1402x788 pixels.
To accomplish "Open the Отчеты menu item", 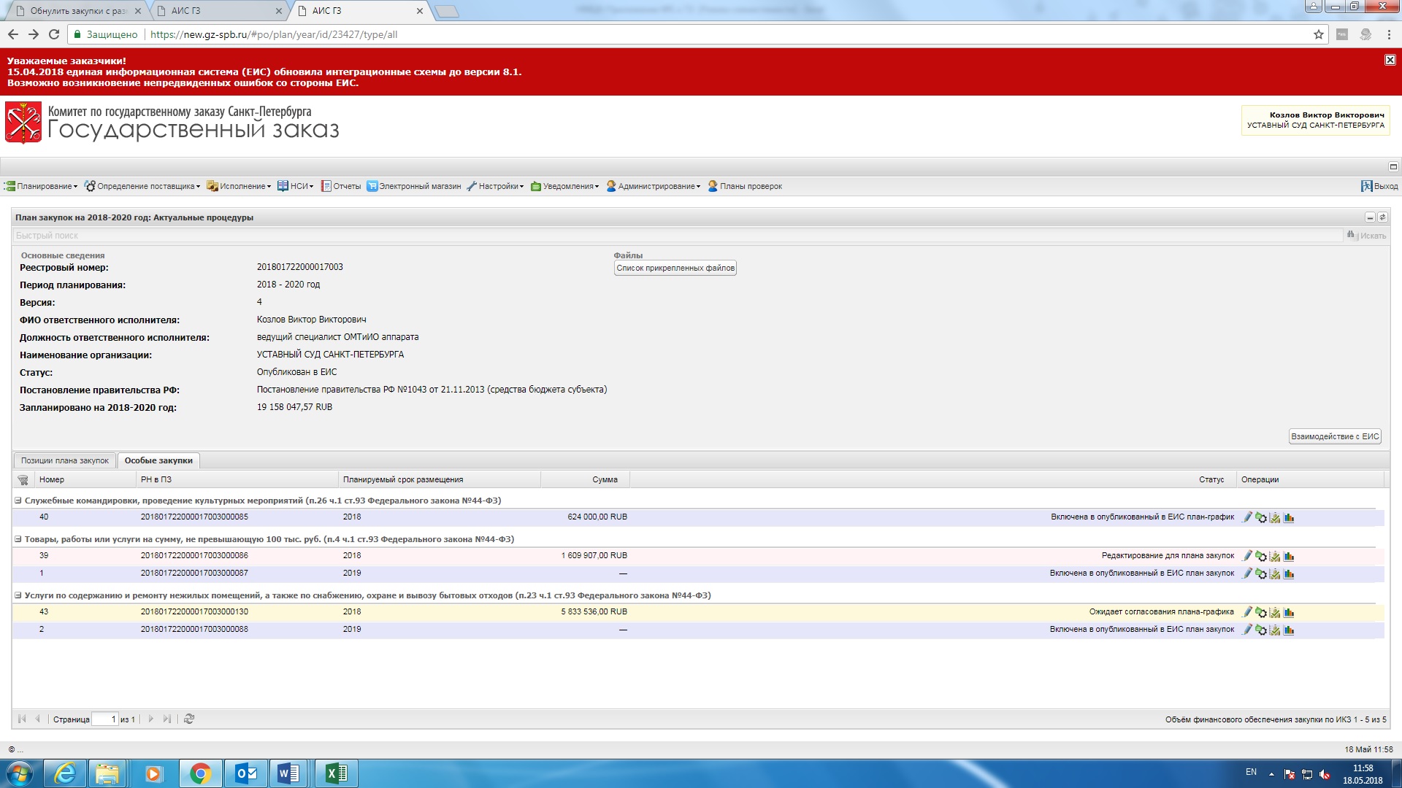I will coord(341,187).
